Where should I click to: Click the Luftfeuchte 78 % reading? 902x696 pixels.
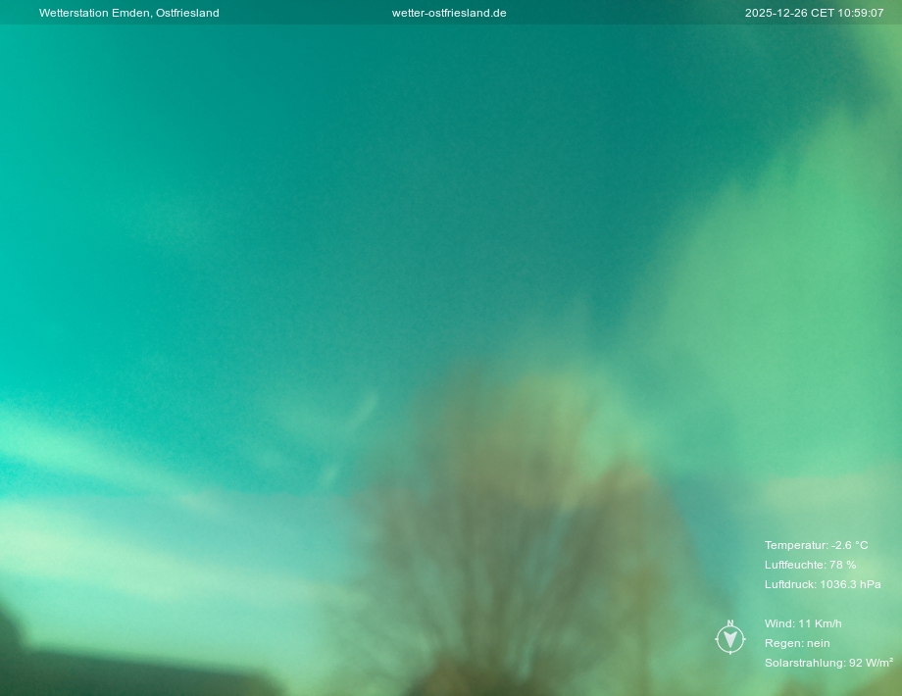(x=810, y=565)
